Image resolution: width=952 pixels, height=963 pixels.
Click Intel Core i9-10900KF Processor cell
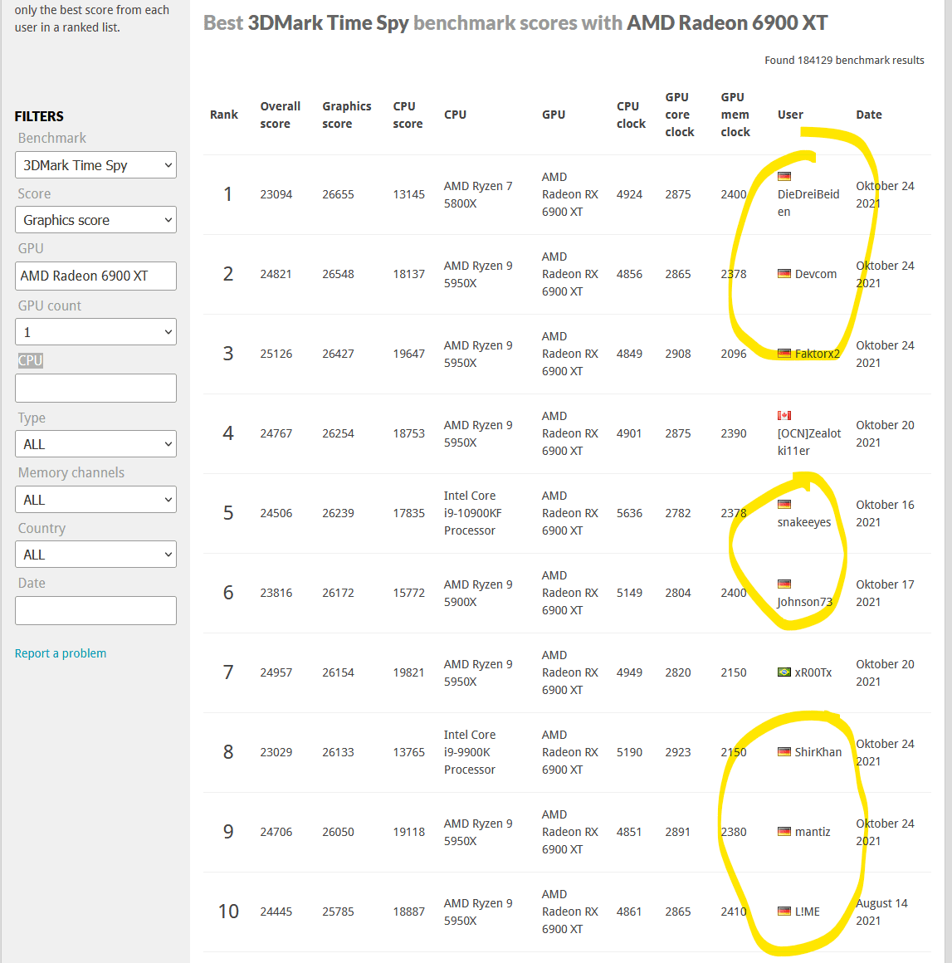pyautogui.click(x=472, y=513)
